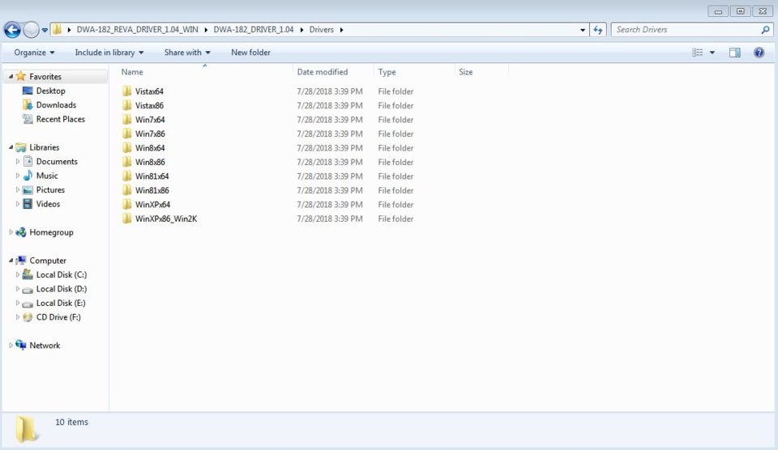This screenshot has height=450, width=778.
Task: Select the Win81x86 folder name
Action: [152, 190]
